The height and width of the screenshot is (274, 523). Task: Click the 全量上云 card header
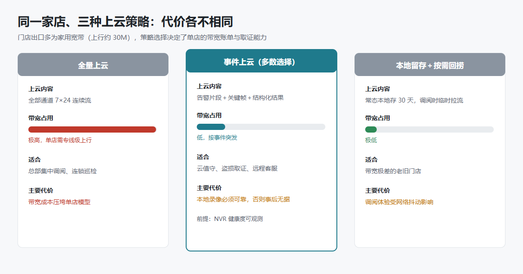(x=93, y=65)
